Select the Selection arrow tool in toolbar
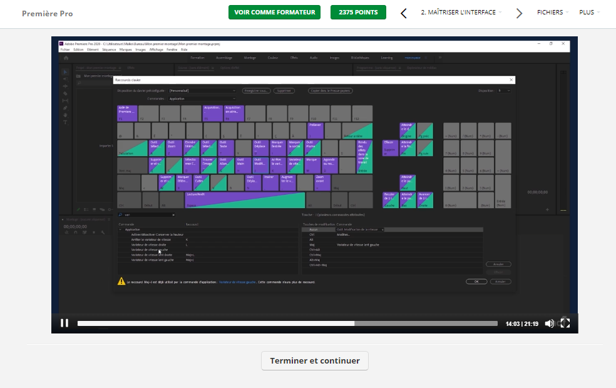Screen dimensions: 616x388 coord(65,72)
